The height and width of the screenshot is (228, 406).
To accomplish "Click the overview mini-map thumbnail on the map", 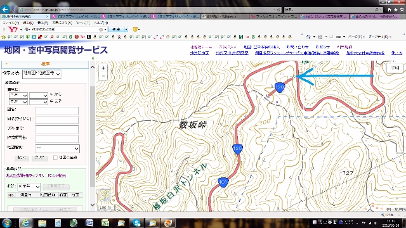I will pos(105,196).
